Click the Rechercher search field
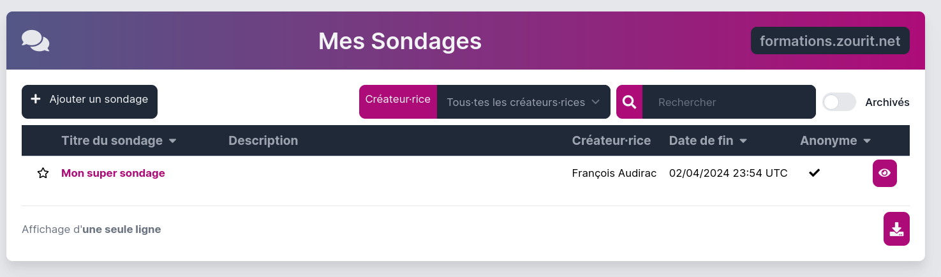The image size is (941, 277). [x=727, y=102]
